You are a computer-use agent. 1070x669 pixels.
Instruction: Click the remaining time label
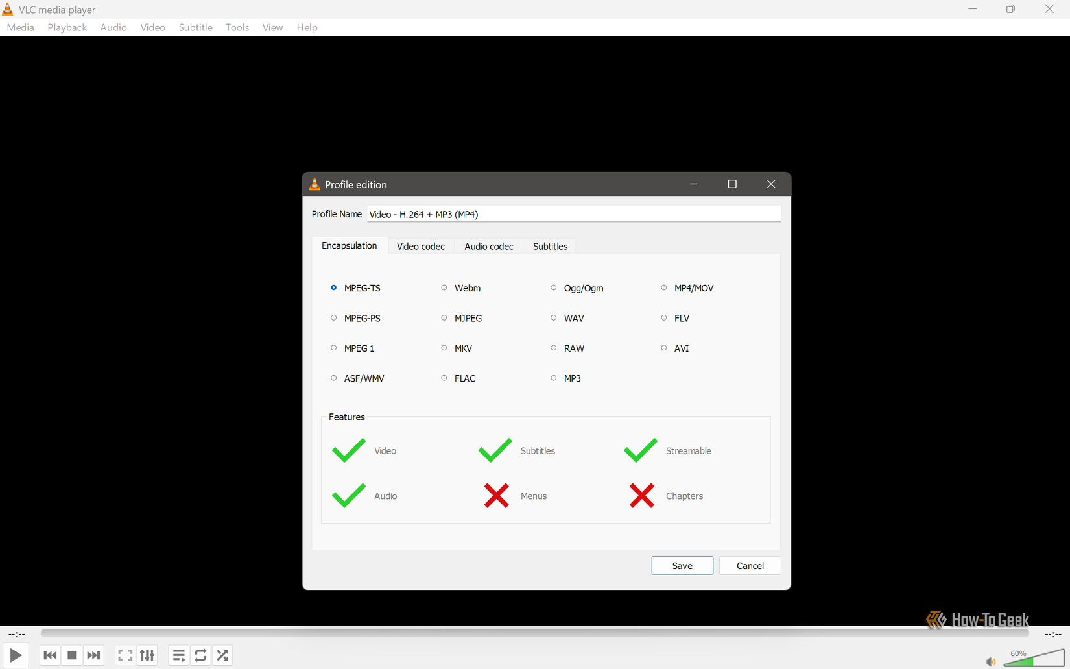pyautogui.click(x=1052, y=634)
